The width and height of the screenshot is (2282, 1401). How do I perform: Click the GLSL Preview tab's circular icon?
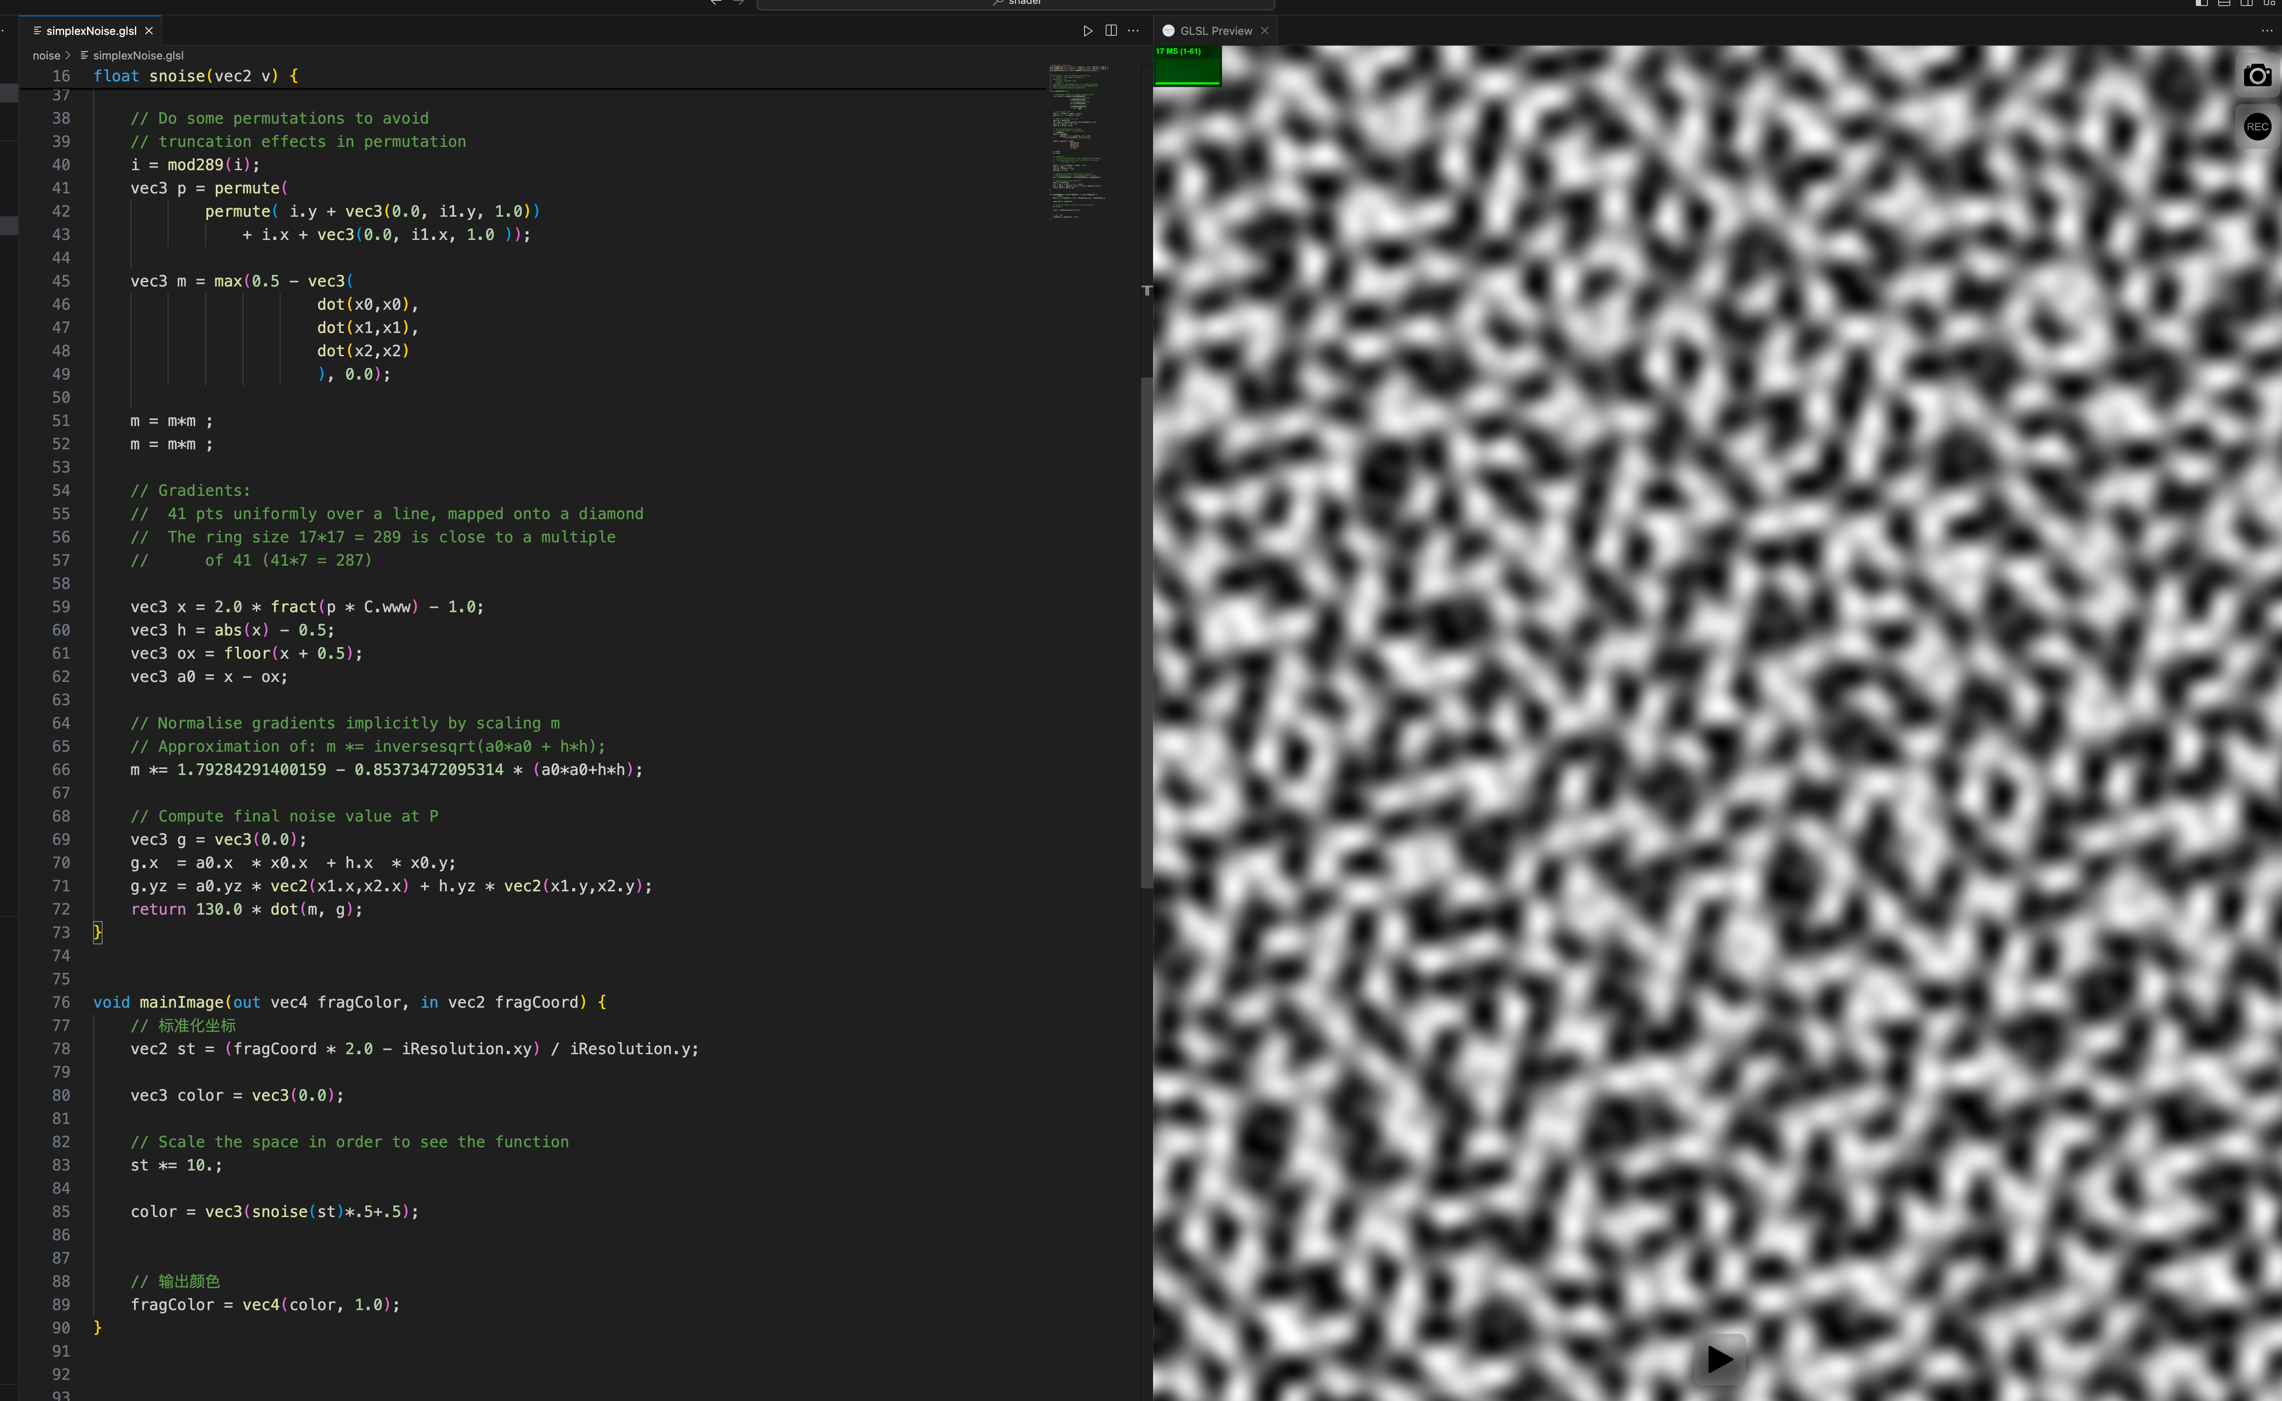point(1168,31)
